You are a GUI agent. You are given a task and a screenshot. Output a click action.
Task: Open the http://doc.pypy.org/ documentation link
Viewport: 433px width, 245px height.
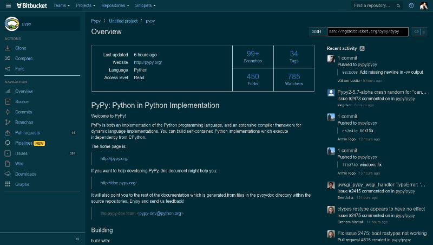[119, 183]
